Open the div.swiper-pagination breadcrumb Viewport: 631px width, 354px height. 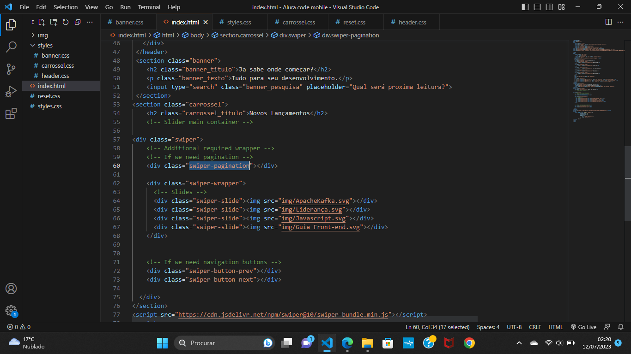[346, 35]
